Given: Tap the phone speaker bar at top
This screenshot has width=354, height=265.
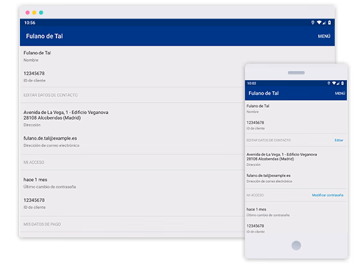Looking at the screenshot, I should click(x=296, y=73).
